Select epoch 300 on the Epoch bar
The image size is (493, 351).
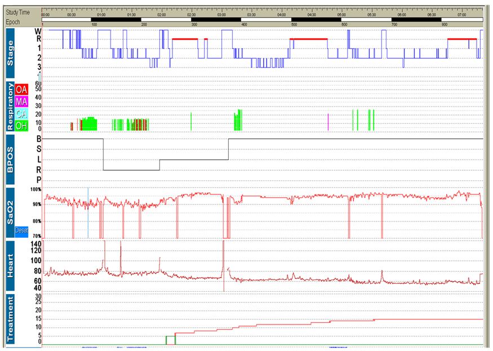pyautogui.click(x=194, y=25)
